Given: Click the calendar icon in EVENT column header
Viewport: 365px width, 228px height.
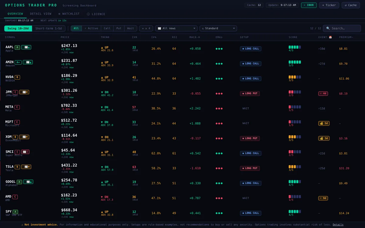Looking at the screenshot, I should pos(330,37).
